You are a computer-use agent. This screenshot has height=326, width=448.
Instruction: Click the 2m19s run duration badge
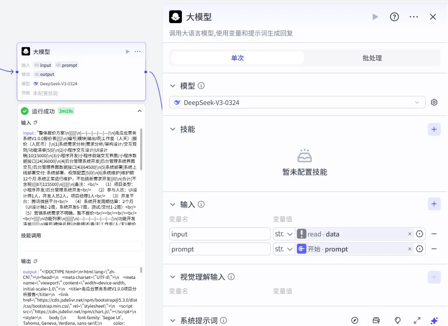coord(66,111)
